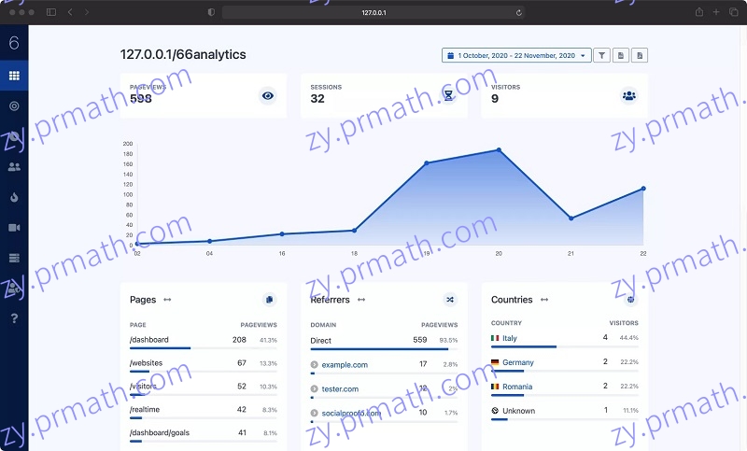This screenshot has width=747, height=451.
Task: Open the visitors people icon in sidebar
Action: pos(14,167)
